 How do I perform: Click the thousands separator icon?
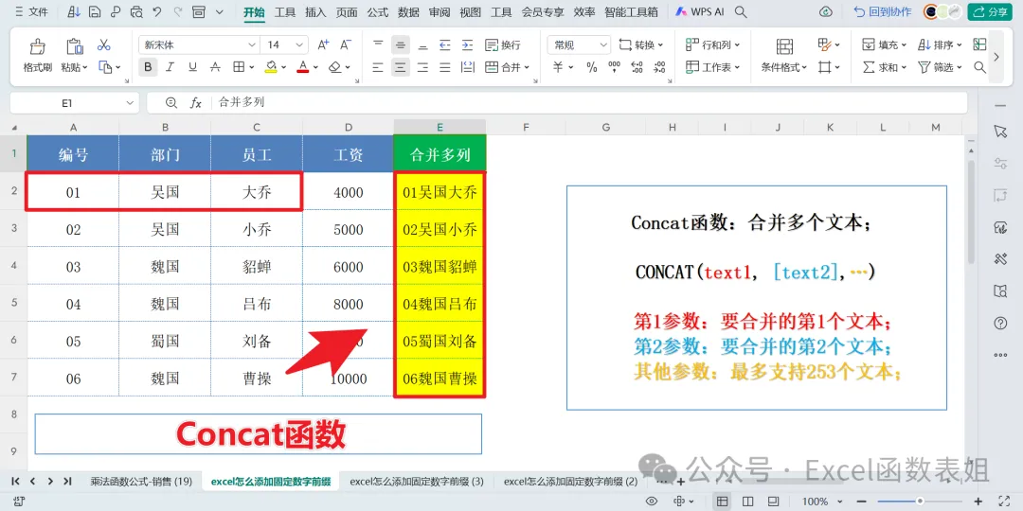614,67
